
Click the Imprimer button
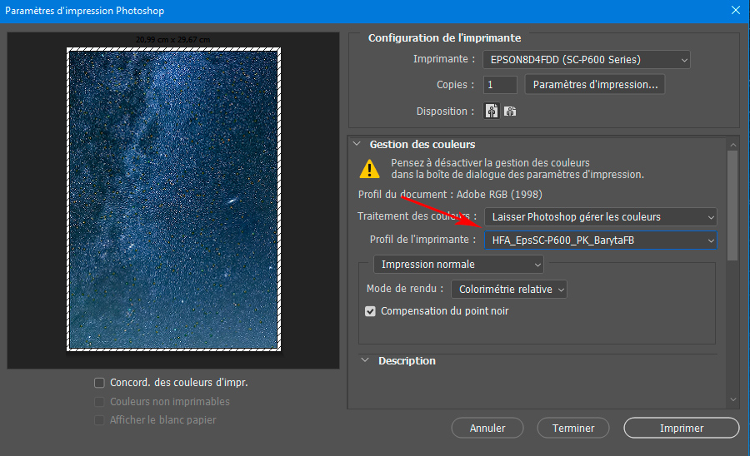[x=681, y=429]
